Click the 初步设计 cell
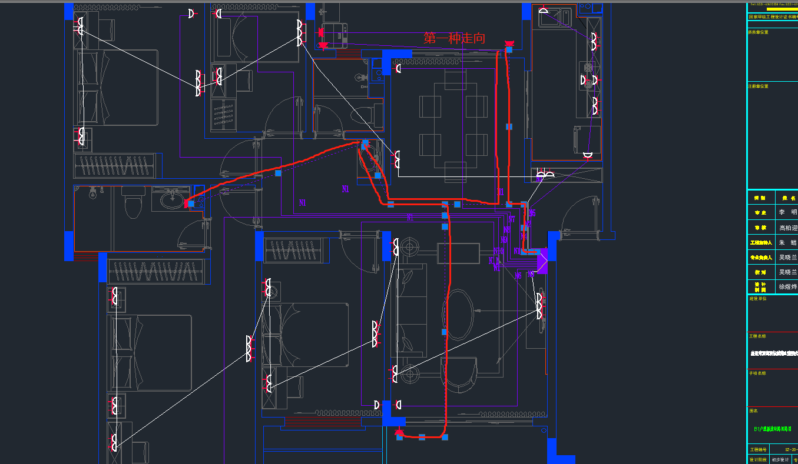The height and width of the screenshot is (464, 798). tap(780, 459)
